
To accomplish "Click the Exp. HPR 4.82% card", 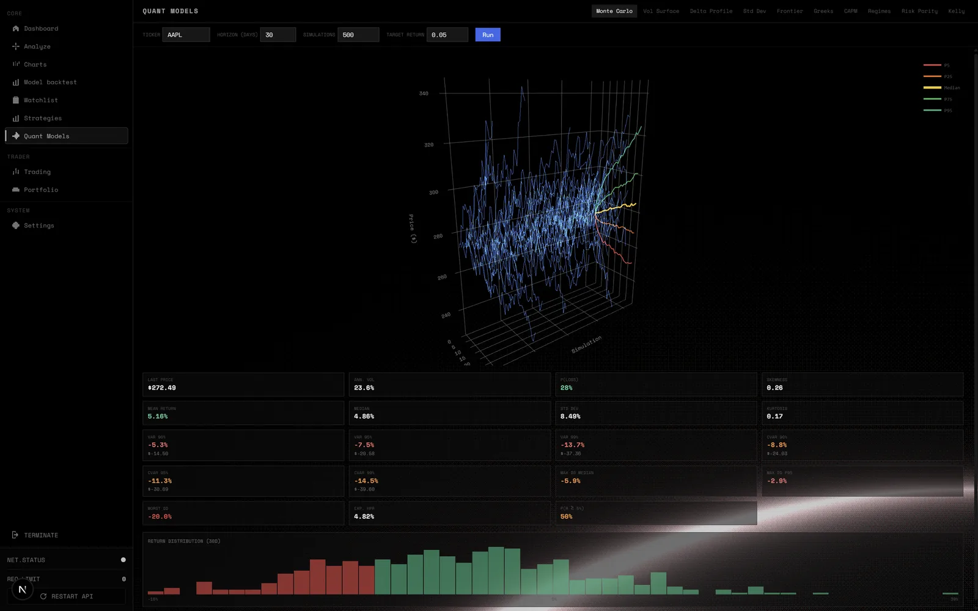I will coord(450,513).
